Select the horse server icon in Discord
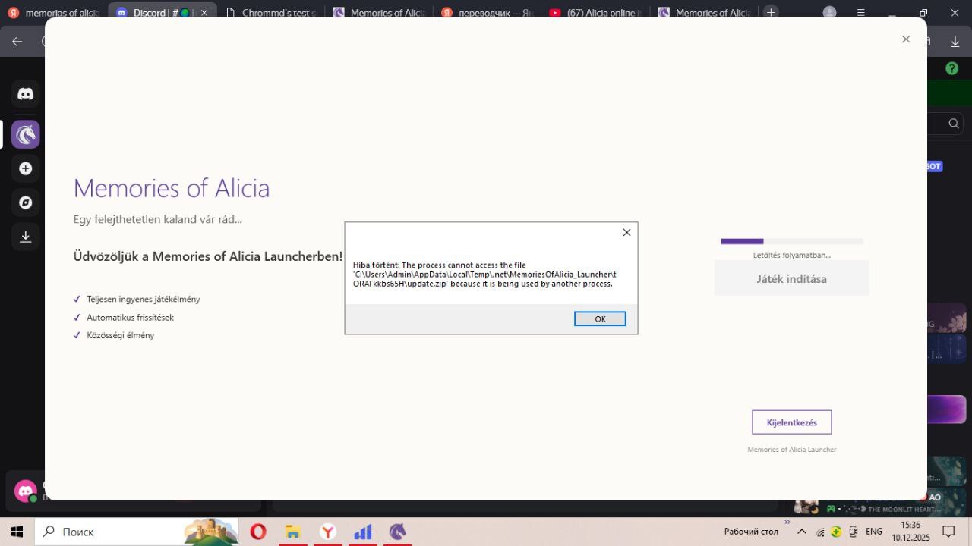972x546 pixels. coord(26,134)
